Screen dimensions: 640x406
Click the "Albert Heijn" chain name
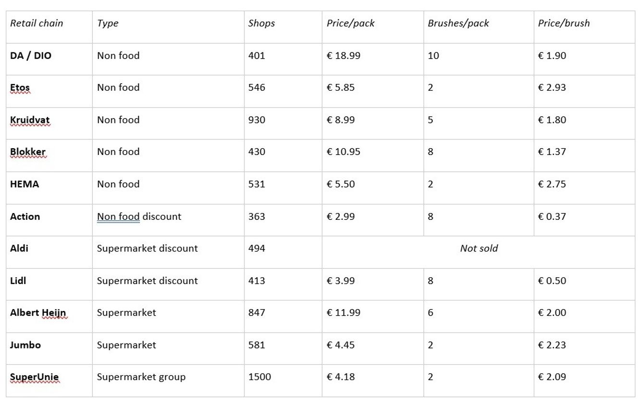point(38,313)
